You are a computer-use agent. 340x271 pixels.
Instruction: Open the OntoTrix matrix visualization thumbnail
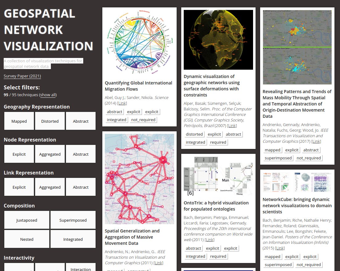[218, 176]
